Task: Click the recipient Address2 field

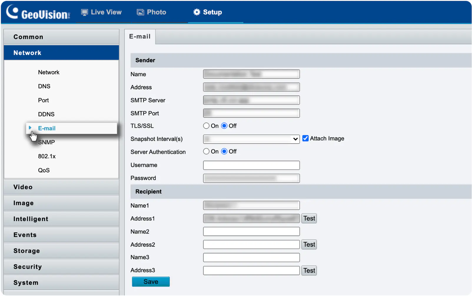Action: (251, 245)
